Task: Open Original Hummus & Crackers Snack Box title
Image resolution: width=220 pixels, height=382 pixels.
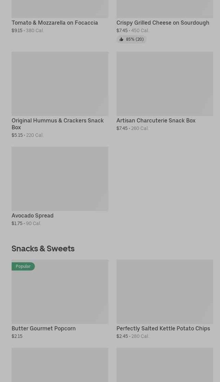Action: point(57,124)
